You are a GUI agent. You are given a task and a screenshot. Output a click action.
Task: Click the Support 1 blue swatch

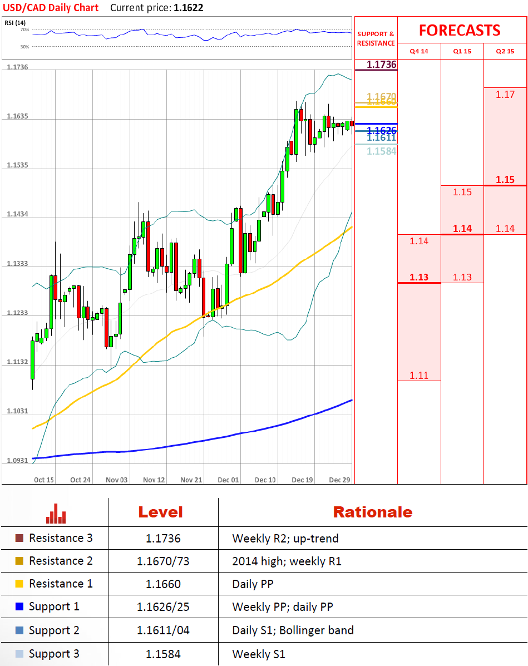(x=19, y=606)
